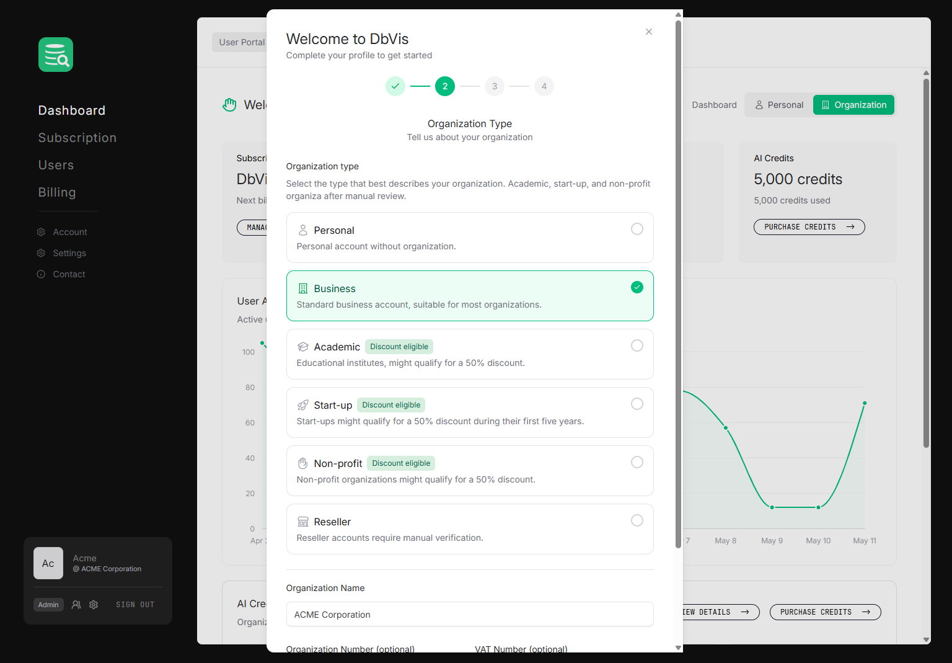Click the Academic Discount eligible badge
The height and width of the screenshot is (663, 952).
(x=399, y=347)
